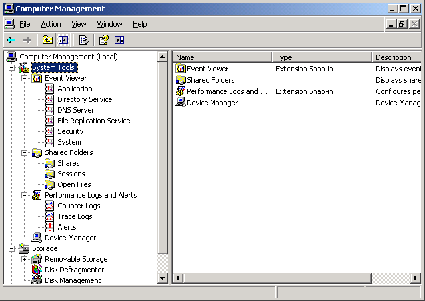
Task: Maximize the Computer Management window
Action: click(x=404, y=9)
